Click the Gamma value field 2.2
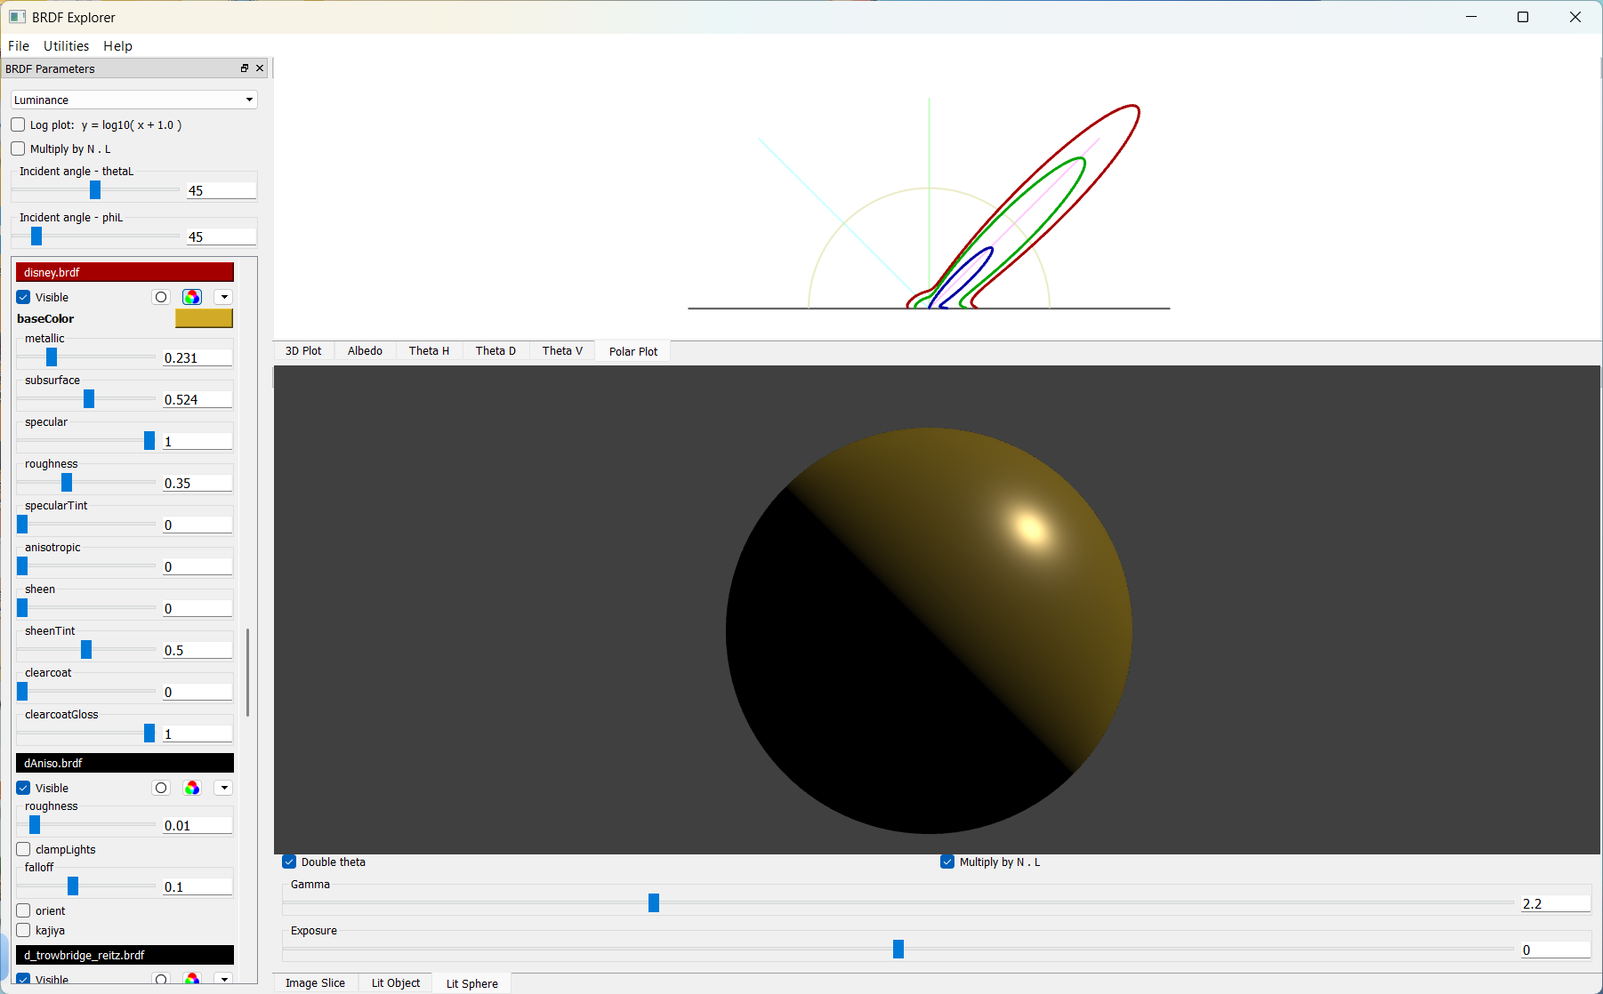 (x=1555, y=903)
